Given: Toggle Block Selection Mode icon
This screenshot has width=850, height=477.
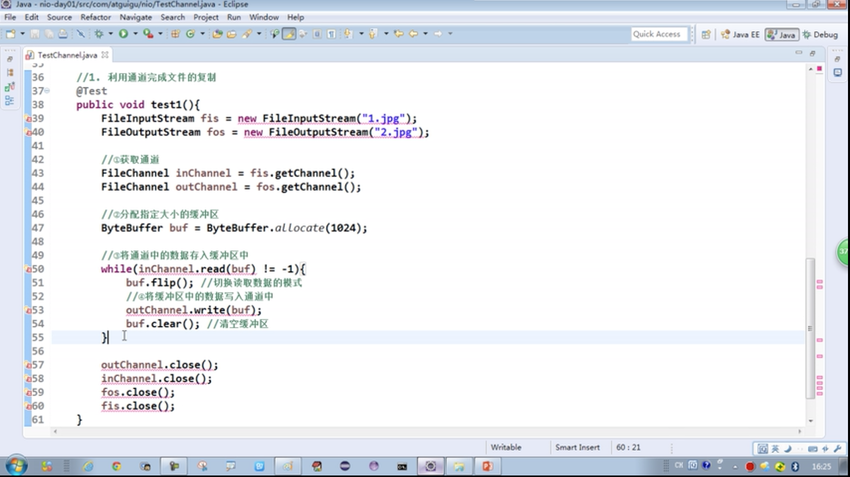Looking at the screenshot, I should tap(317, 34).
